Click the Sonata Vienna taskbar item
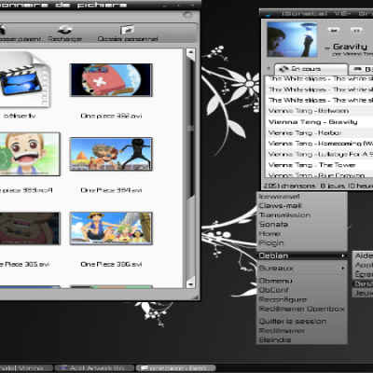Viewport: 373px width, 373px height. pos(26,368)
